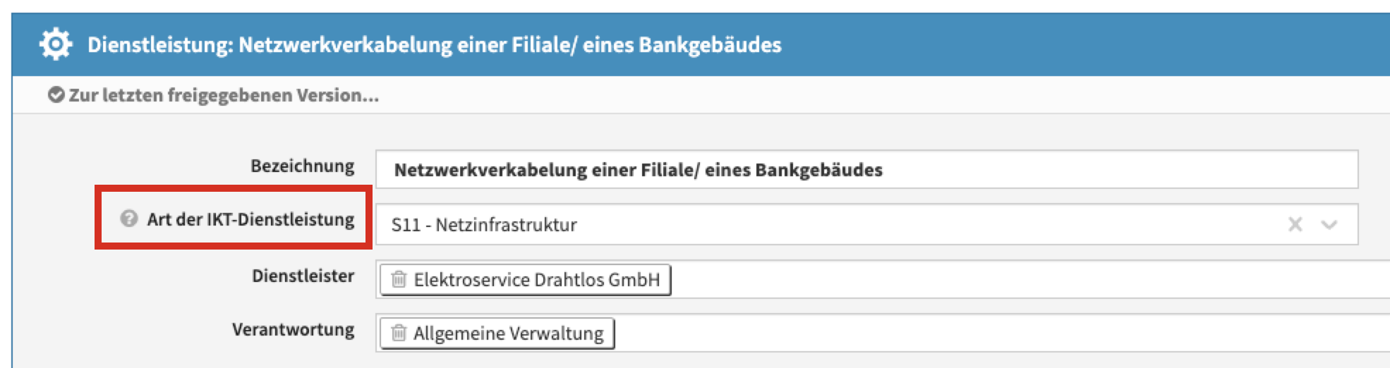Click the Verantwortung label
Screen dimensions: 1390x368
click(293, 329)
